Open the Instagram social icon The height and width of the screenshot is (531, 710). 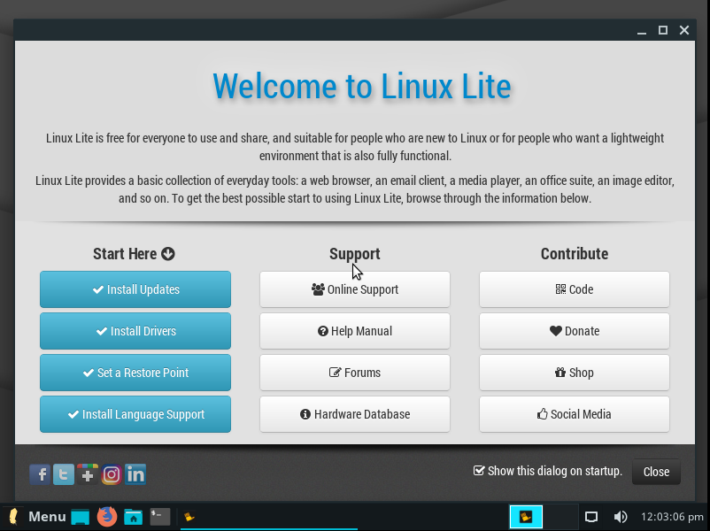tap(112, 474)
